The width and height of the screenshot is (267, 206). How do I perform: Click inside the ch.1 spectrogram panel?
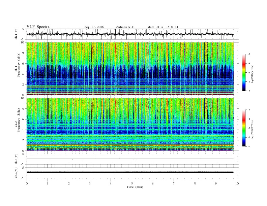pos(130,69)
